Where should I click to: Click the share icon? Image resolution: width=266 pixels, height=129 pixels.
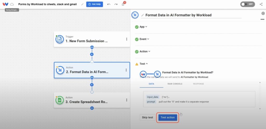pyautogui.click(x=261, y=4)
